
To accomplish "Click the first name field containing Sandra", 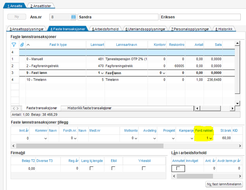I will coord(117,17).
